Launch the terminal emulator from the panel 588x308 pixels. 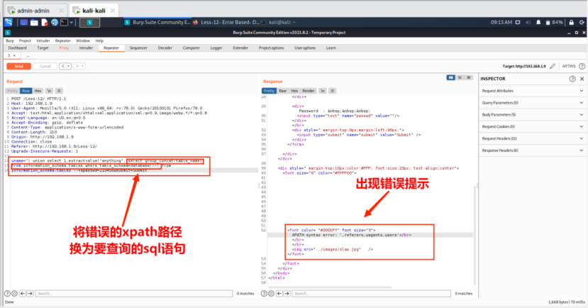click(64, 23)
